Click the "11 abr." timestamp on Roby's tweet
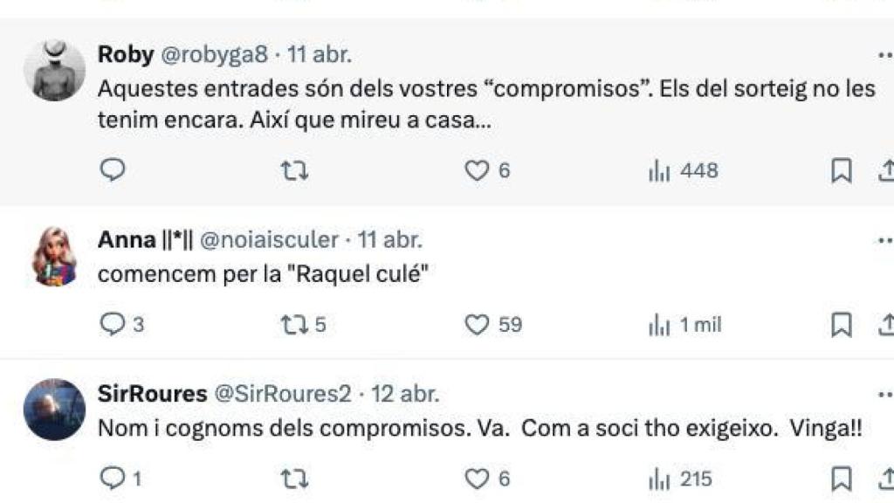This screenshot has width=894, height=503. pos(318,54)
